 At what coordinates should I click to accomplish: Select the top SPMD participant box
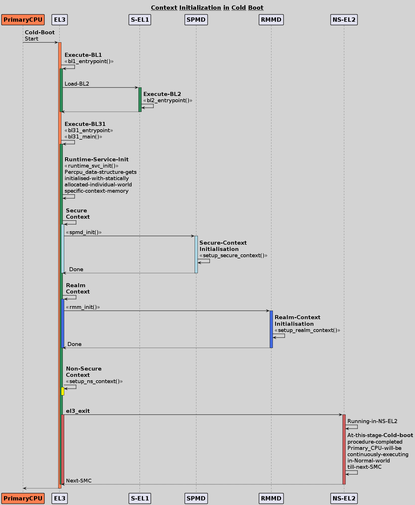[x=196, y=20]
